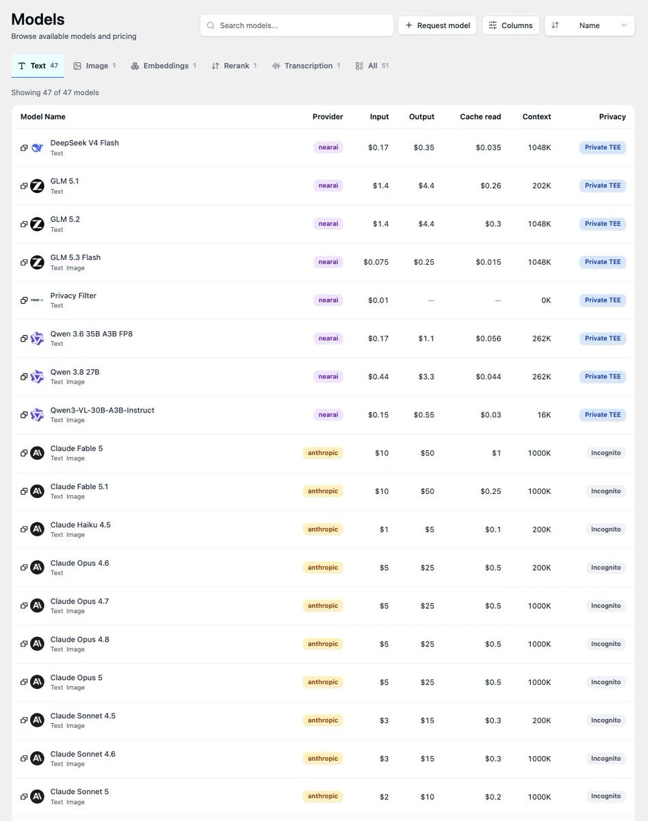Open the Qwen3-VL-30B-A3B-Instruct model name

tap(103, 410)
